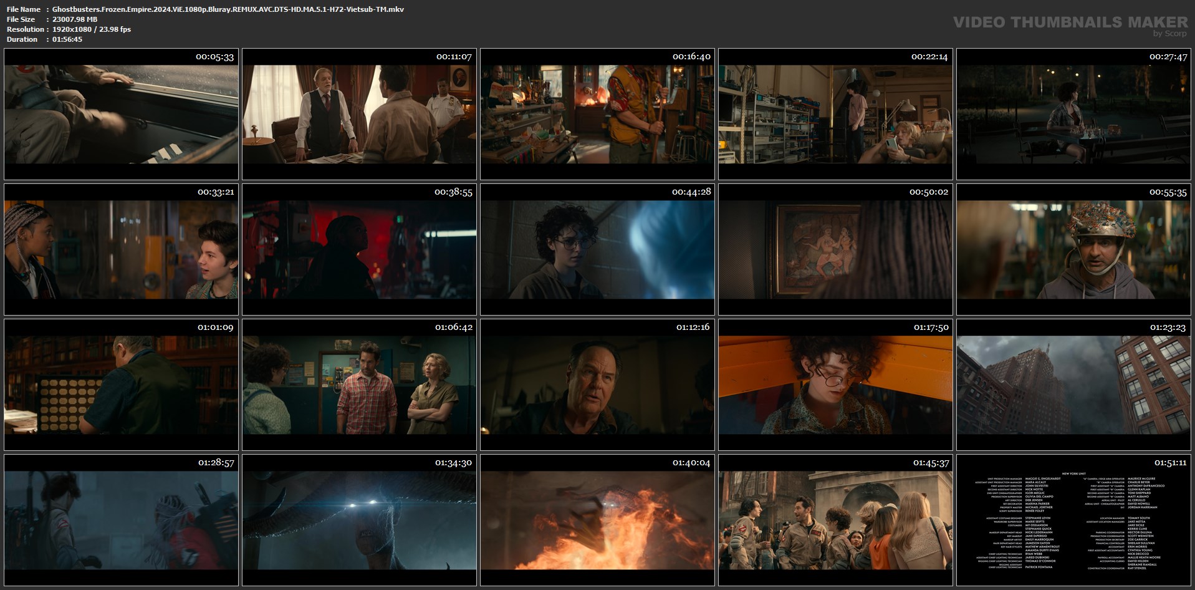Open the fire frame at 01:40:04
Image resolution: width=1195 pixels, height=590 pixels.
point(597,520)
